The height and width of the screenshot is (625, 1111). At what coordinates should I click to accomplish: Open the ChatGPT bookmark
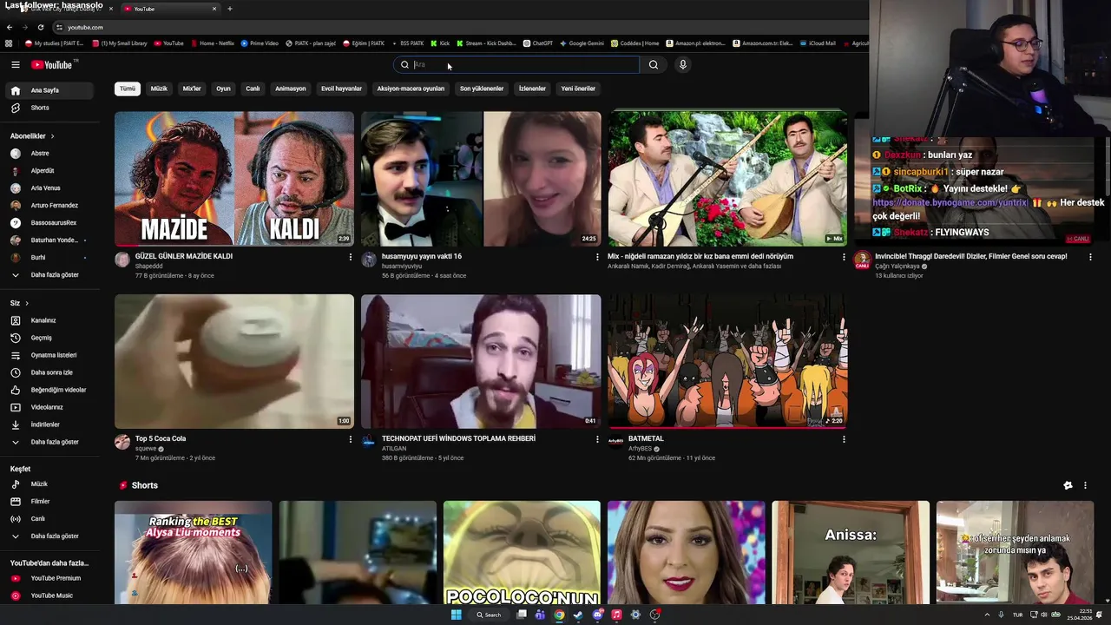[x=537, y=43]
